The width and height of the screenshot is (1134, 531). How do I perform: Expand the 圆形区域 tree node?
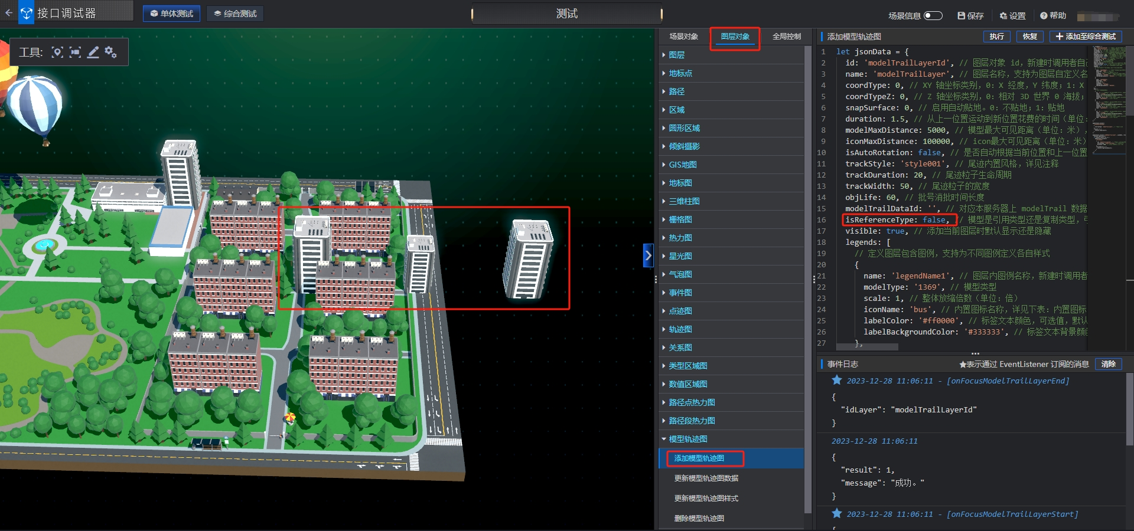click(x=731, y=128)
